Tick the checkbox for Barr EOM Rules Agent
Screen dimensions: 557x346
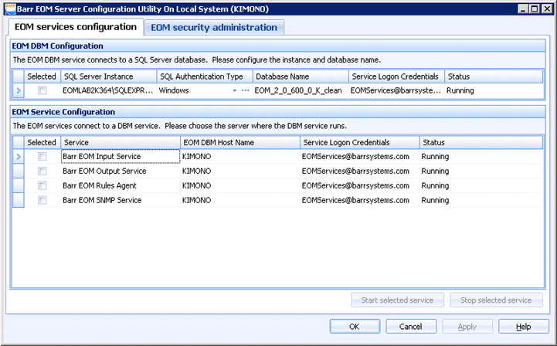[x=42, y=185]
